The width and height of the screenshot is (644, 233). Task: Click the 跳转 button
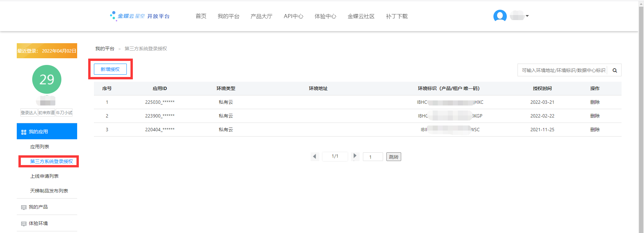[393, 157]
